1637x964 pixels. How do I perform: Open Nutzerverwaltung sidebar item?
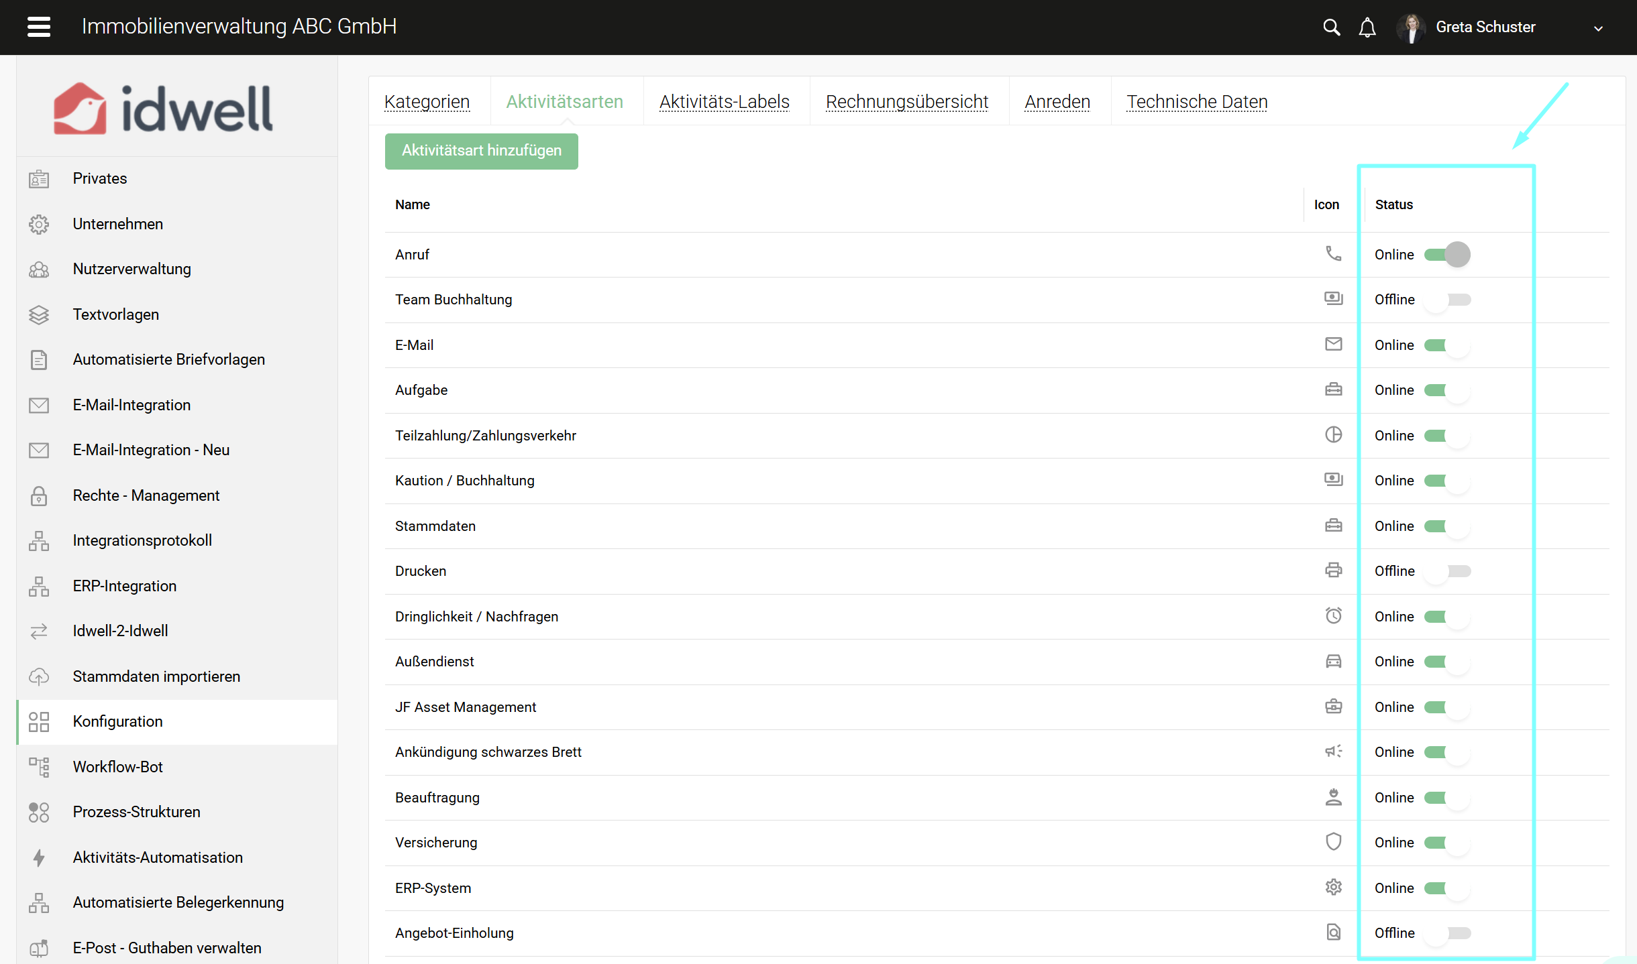click(x=131, y=269)
